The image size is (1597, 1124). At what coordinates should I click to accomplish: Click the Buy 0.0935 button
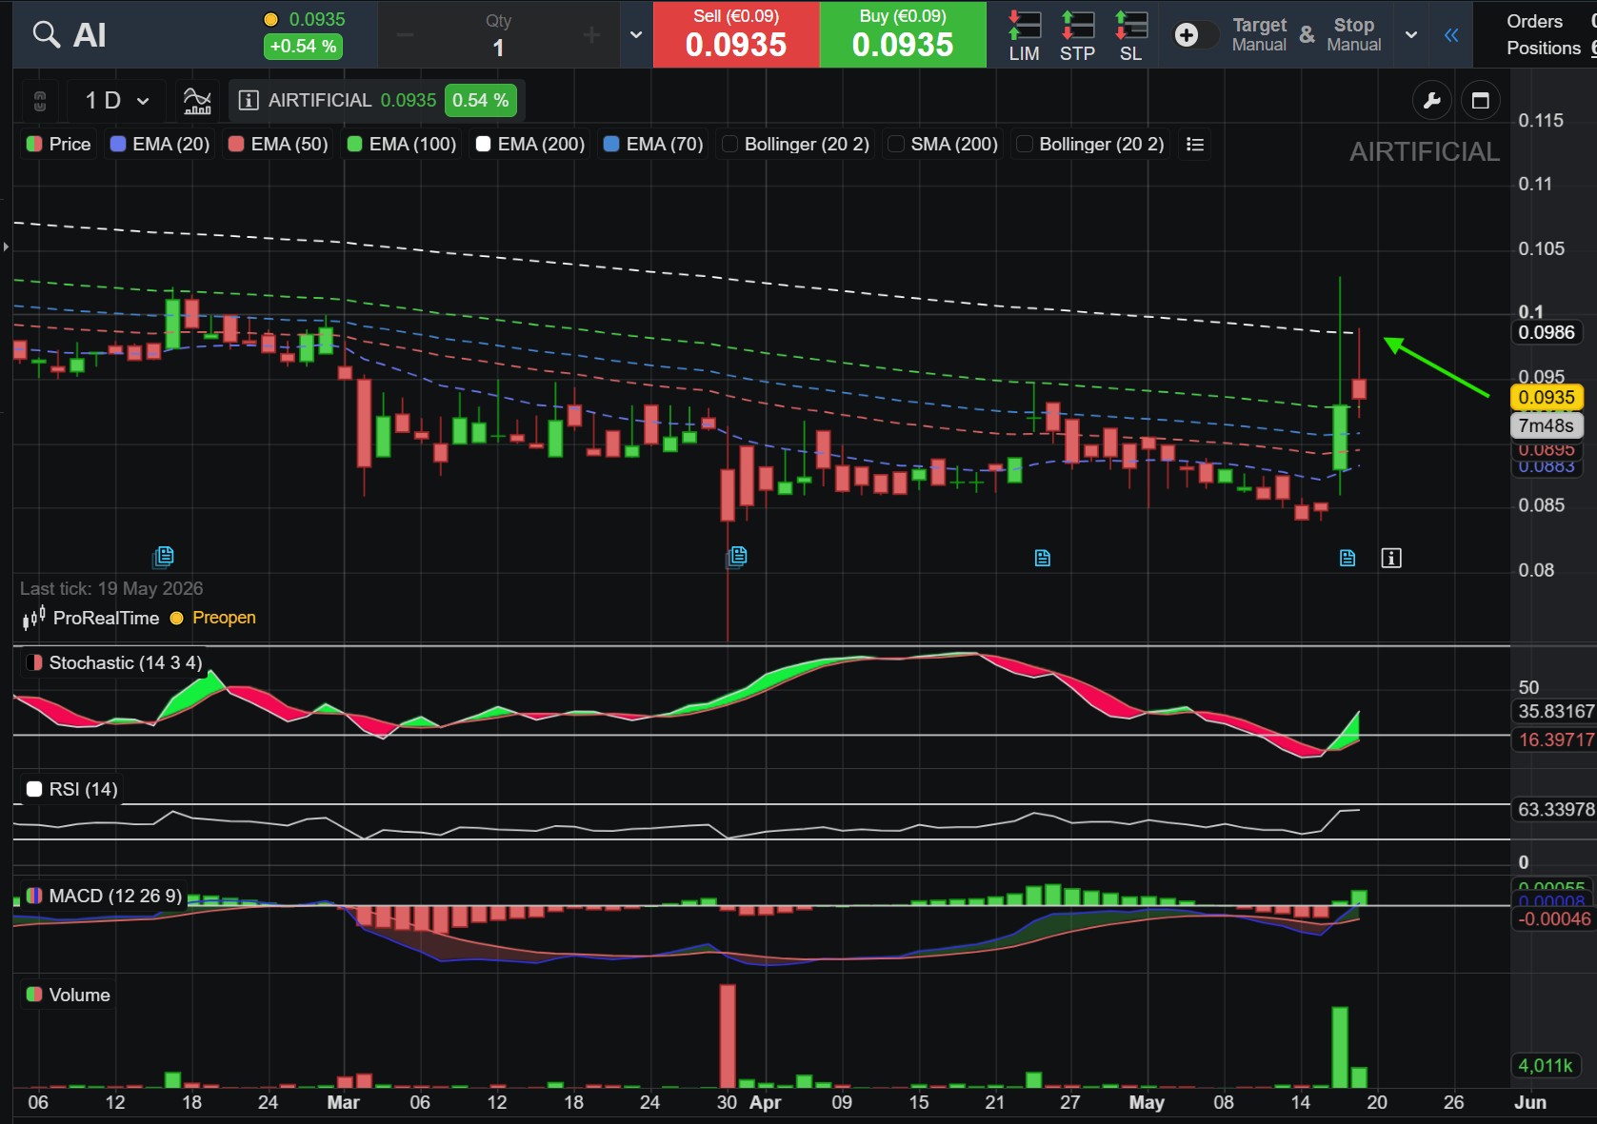(903, 34)
